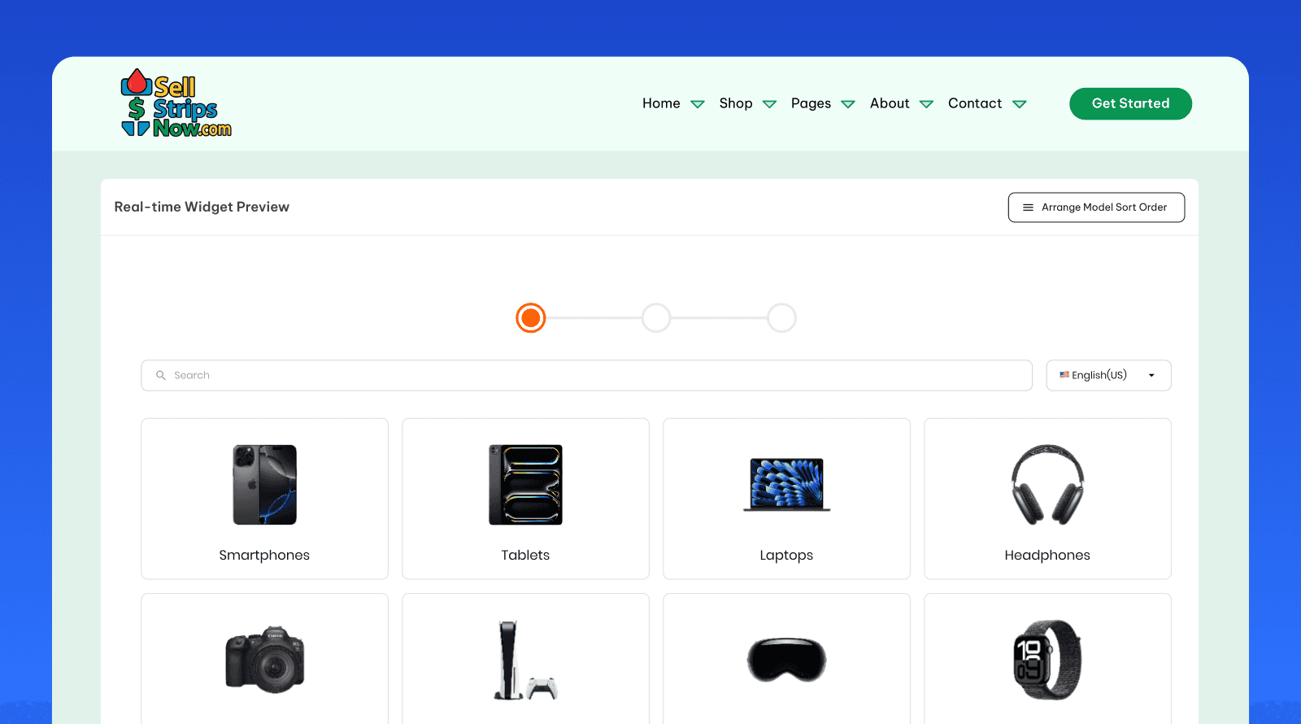
Task: Select the Laptops category image
Action: 786,485
